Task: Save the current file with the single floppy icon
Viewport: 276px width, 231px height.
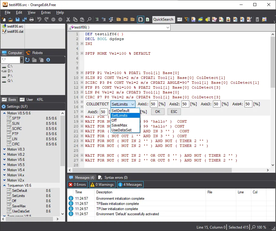Action: pos(18,19)
